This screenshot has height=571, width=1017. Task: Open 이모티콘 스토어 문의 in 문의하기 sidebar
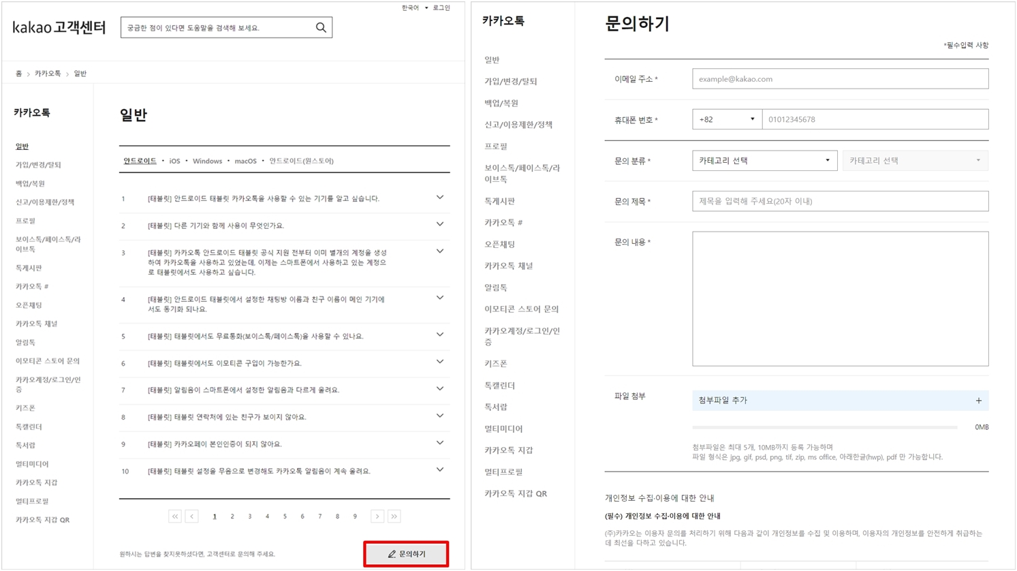tap(521, 309)
